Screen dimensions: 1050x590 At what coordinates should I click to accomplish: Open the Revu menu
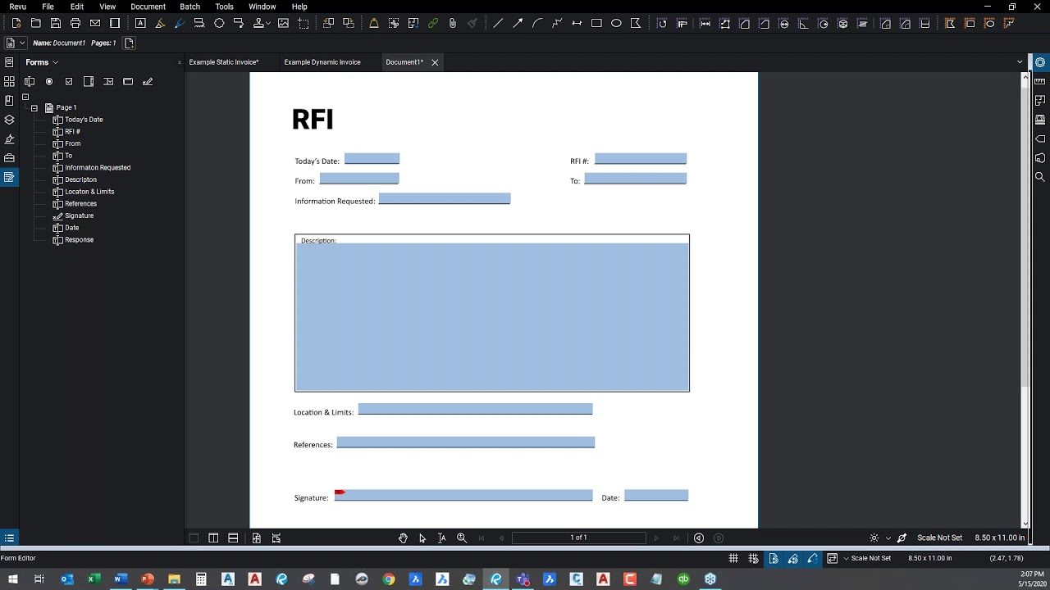pyautogui.click(x=17, y=7)
